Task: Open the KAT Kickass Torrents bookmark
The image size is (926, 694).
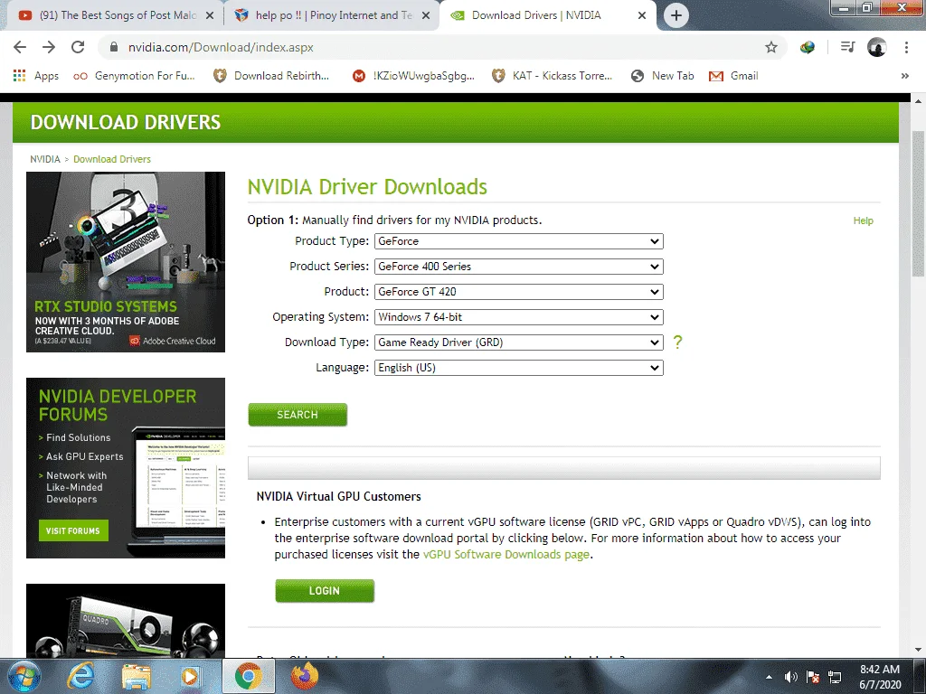Action: 553,76
